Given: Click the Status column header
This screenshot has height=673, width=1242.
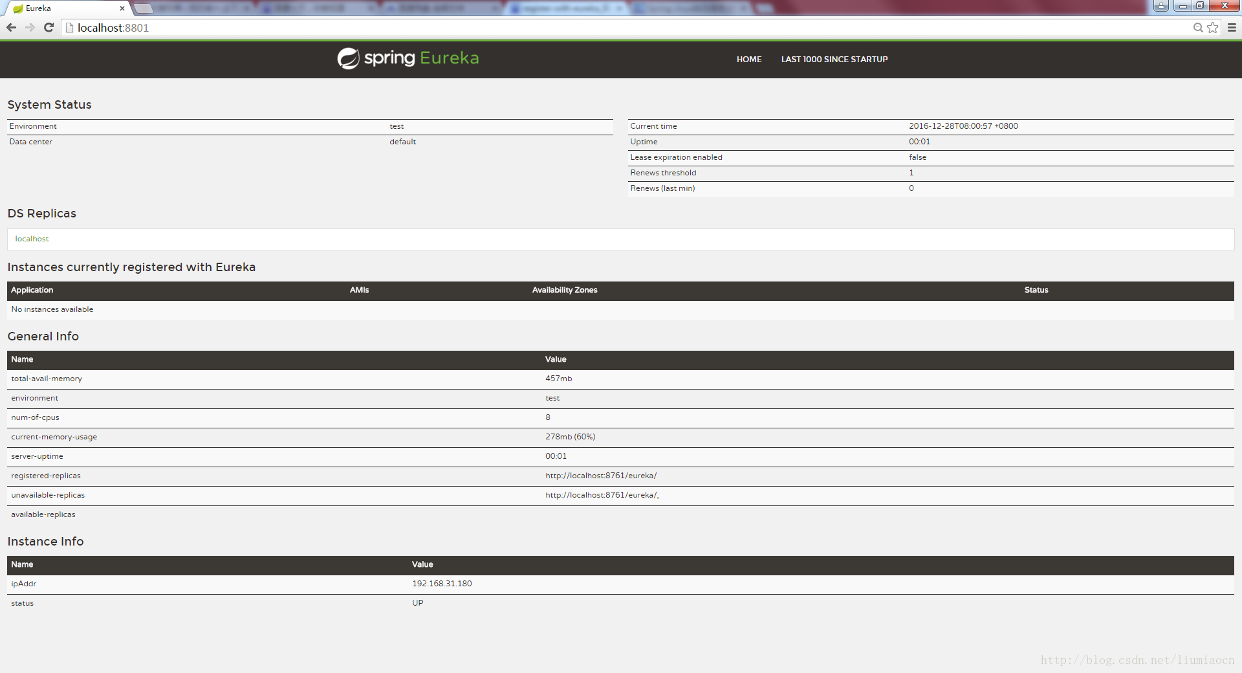Looking at the screenshot, I should click(x=1036, y=290).
